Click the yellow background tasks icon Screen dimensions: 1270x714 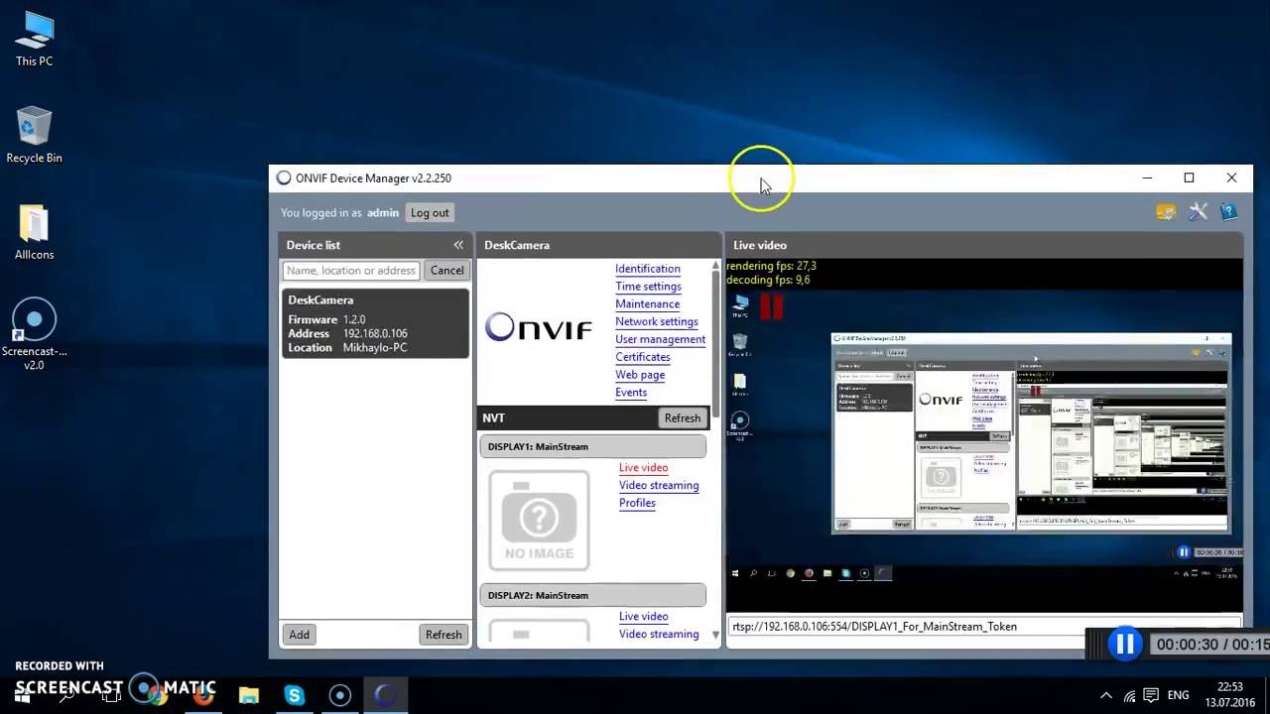[x=1166, y=211]
